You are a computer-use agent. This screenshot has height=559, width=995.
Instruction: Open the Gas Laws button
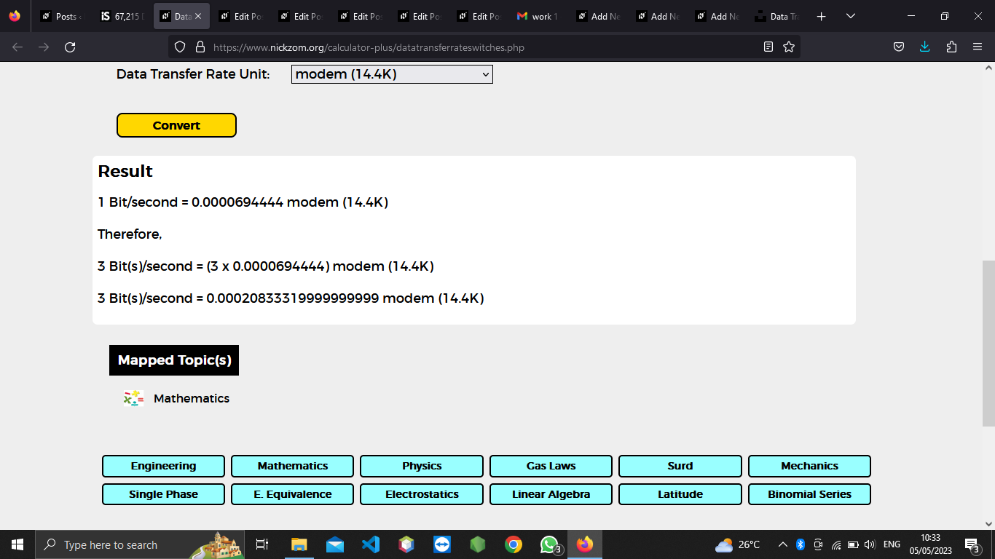(x=551, y=466)
